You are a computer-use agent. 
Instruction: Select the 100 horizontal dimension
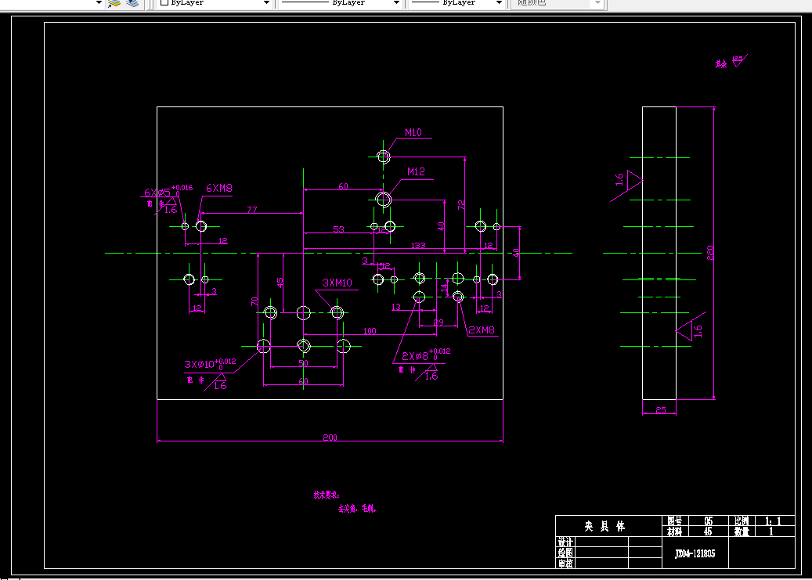(370, 331)
